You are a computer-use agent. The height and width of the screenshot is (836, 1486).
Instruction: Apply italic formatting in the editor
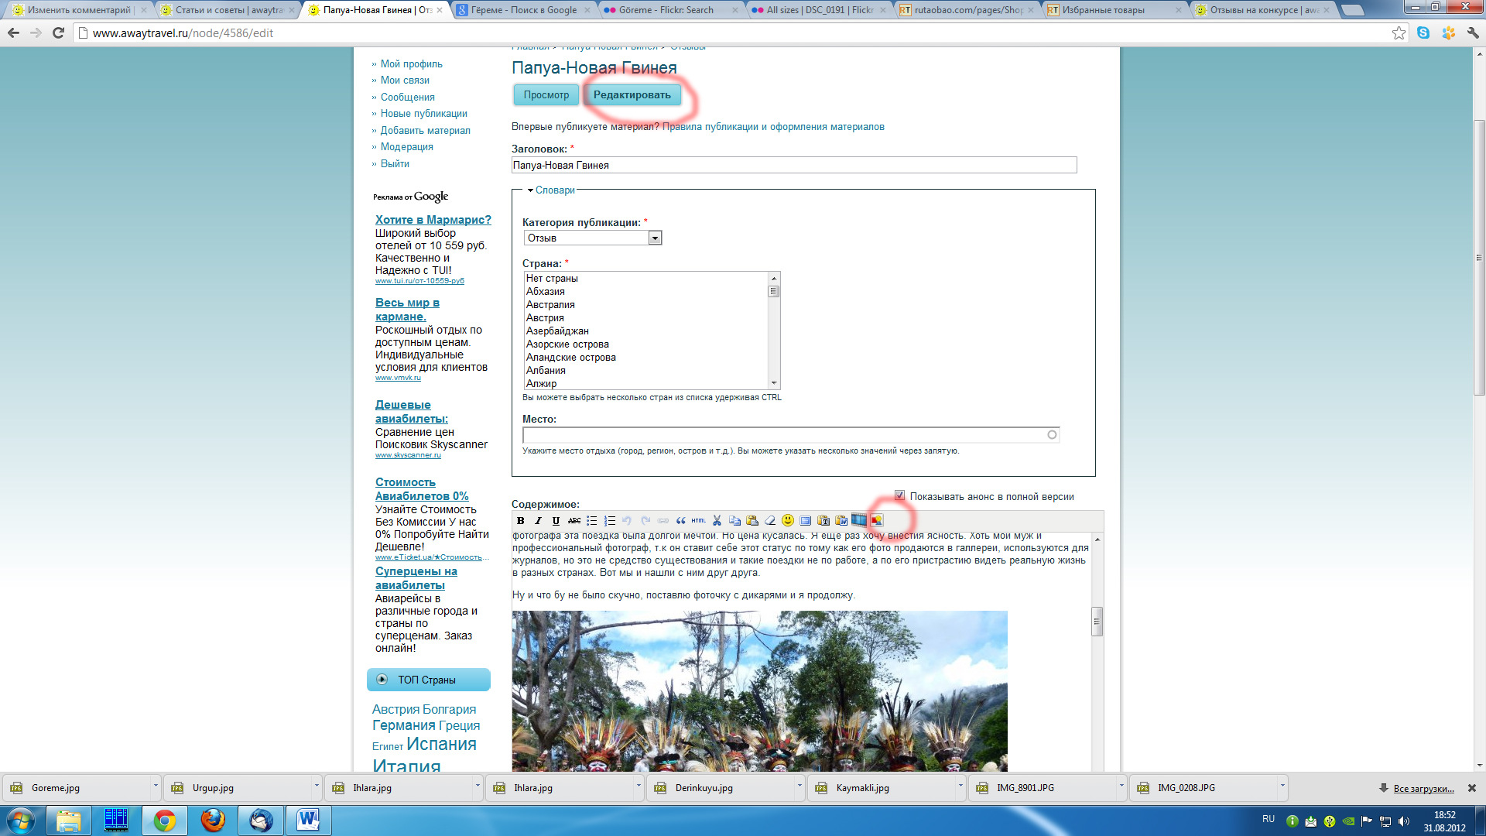[538, 520]
